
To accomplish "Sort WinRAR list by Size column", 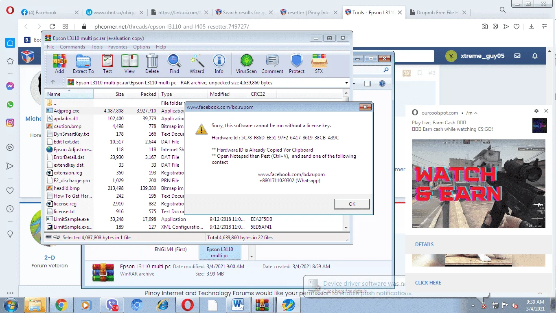I will [x=110, y=94].
